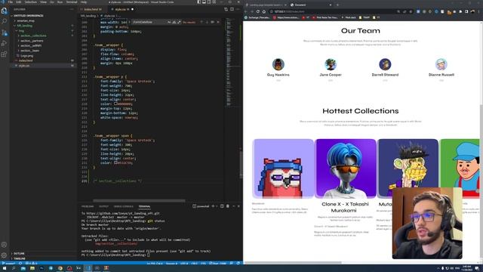Image resolution: width=483 pixels, height=272 pixels.
Task: Click the editor horizontal scrollbar
Action: tap(139, 201)
